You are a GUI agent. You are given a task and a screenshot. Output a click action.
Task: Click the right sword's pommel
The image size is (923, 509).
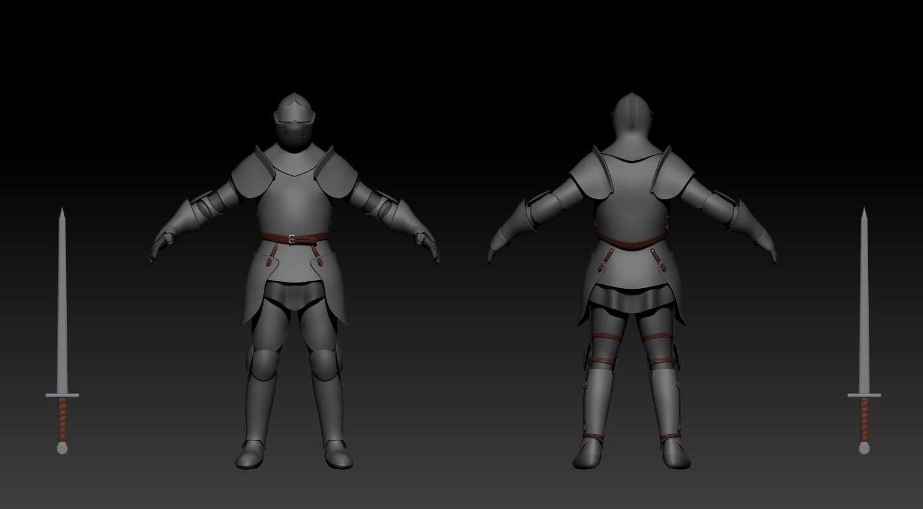pyautogui.click(x=863, y=447)
